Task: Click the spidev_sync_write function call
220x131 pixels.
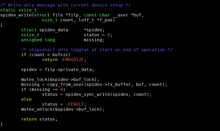Action: 88,94
